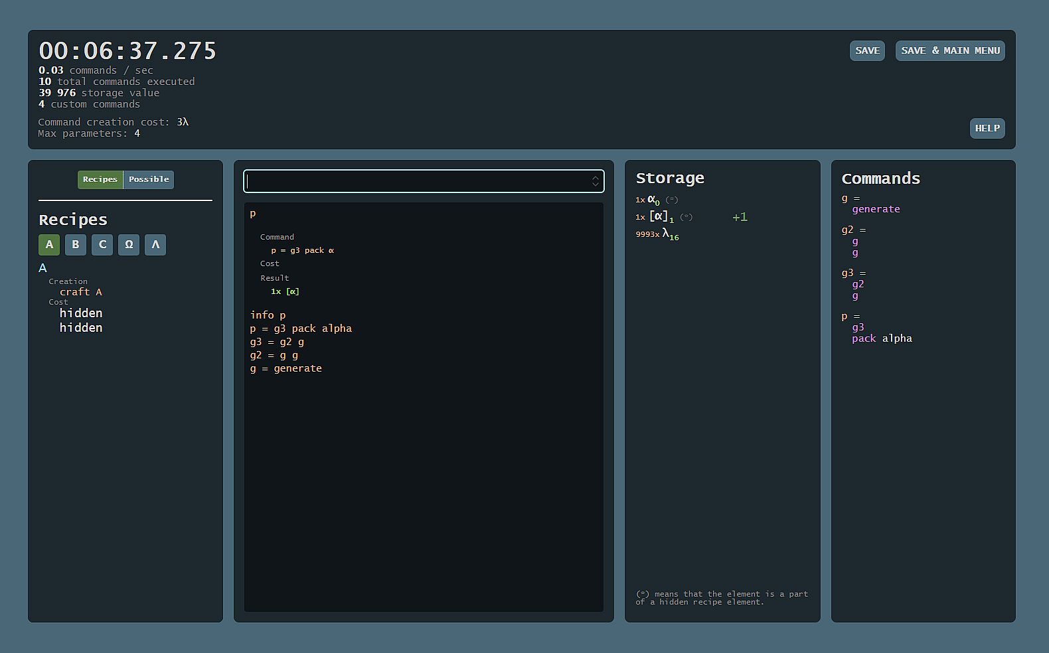Screen dimensions: 1049x653
Task: Click the 'craft A' creation command
Action: tap(81, 292)
